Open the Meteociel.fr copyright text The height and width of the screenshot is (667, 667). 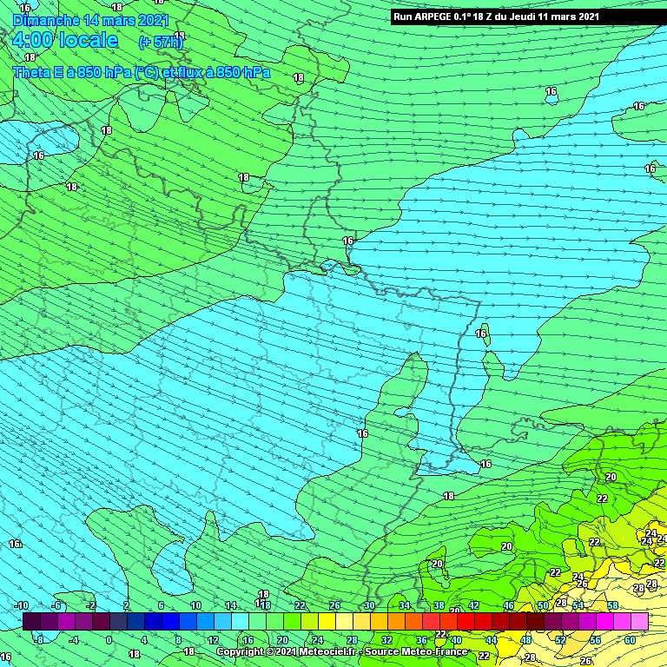click(285, 651)
